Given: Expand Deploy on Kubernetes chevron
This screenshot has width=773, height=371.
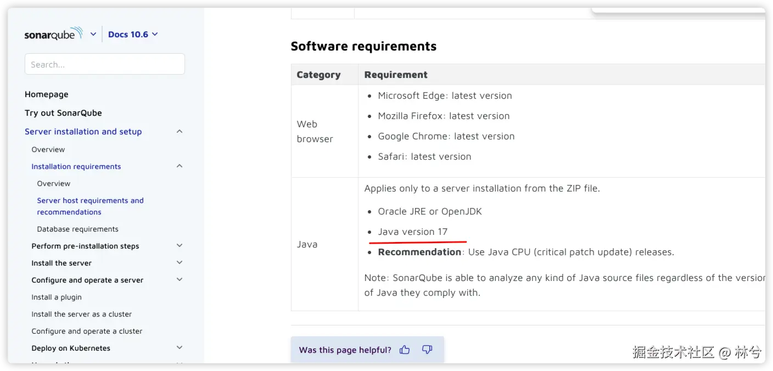Looking at the screenshot, I should pos(180,348).
